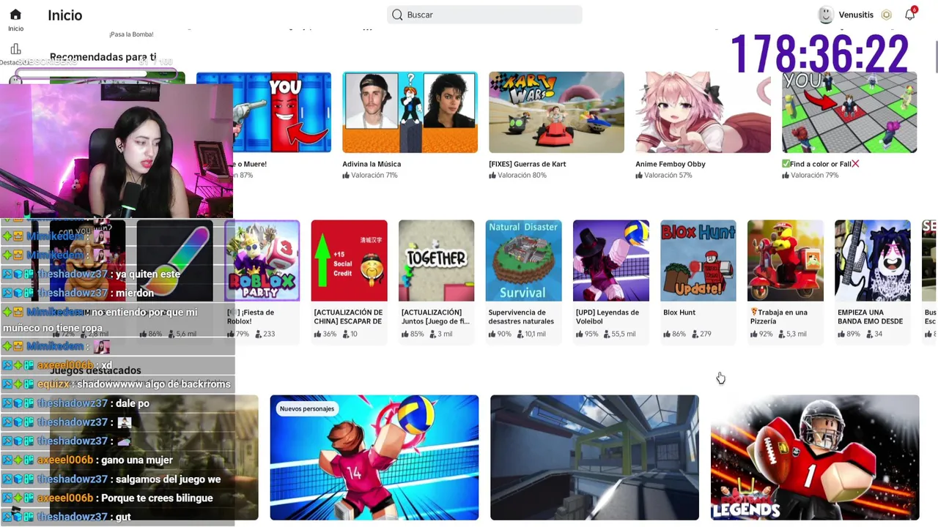
Task: Open the Blox Hunt game tile
Action: (698, 261)
